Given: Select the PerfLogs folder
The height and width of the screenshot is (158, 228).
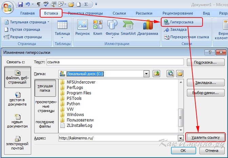Looking at the screenshot, I should (72, 88).
